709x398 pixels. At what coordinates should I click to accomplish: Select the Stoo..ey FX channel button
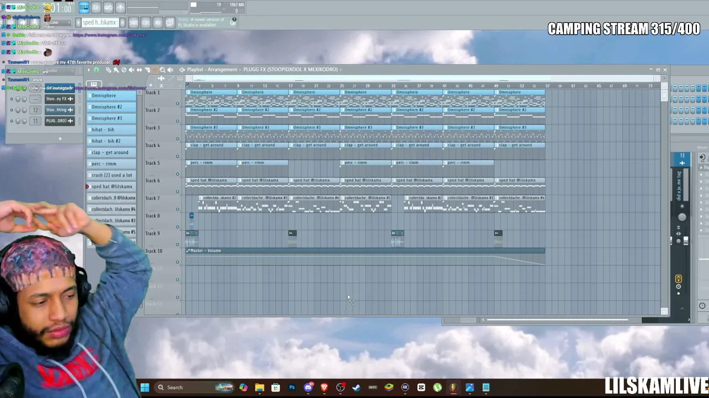59,99
